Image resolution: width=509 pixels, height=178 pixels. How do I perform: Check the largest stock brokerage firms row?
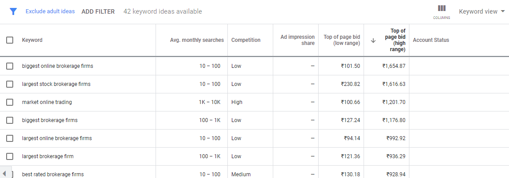10,84
